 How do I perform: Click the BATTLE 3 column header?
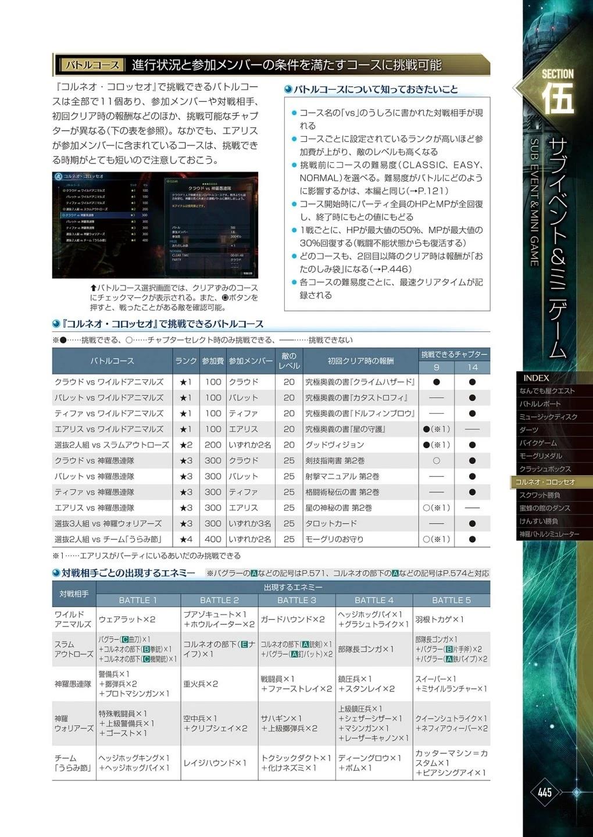pyautogui.click(x=296, y=600)
